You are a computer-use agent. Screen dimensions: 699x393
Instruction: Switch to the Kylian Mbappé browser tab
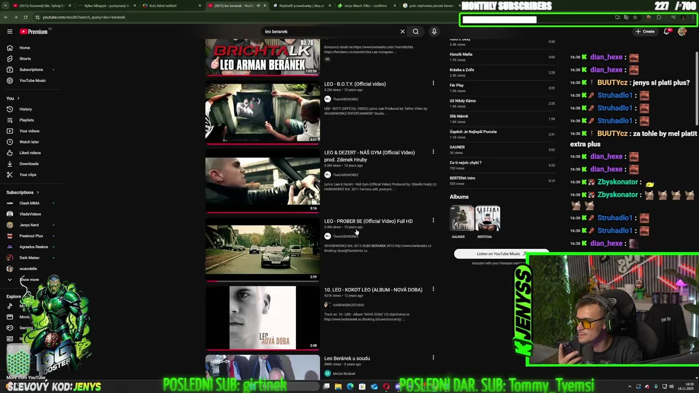click(x=106, y=5)
